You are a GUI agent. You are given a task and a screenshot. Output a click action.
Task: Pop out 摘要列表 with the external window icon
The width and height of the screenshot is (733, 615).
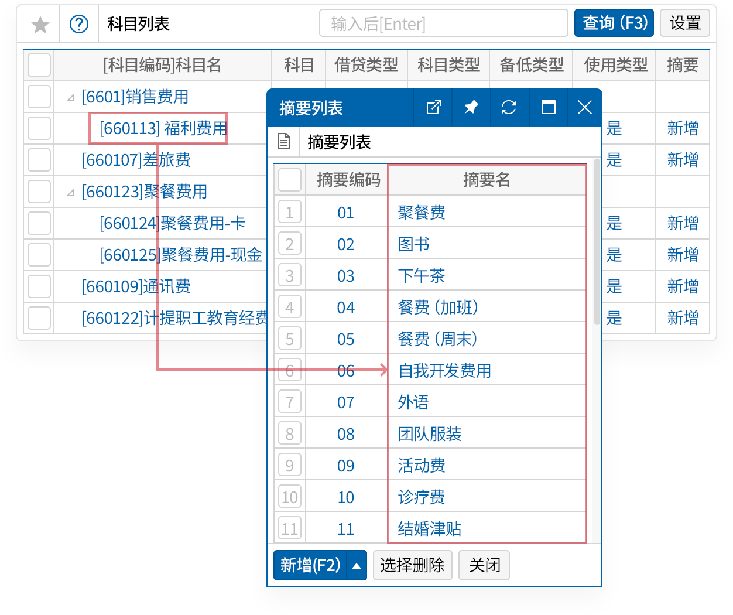click(433, 108)
